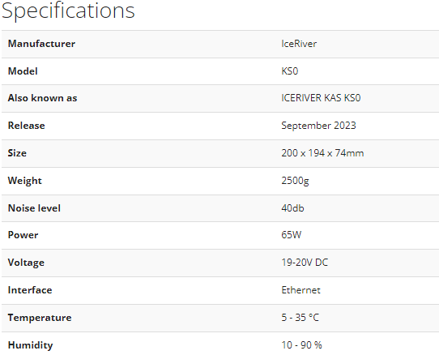This screenshot has height=355, width=439.
Task: Click the Interface label
Action: (x=30, y=290)
